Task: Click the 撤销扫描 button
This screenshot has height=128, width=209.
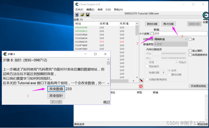Action: point(194,24)
